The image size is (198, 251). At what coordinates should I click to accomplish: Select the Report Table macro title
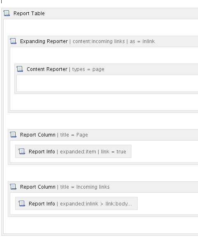click(x=29, y=14)
